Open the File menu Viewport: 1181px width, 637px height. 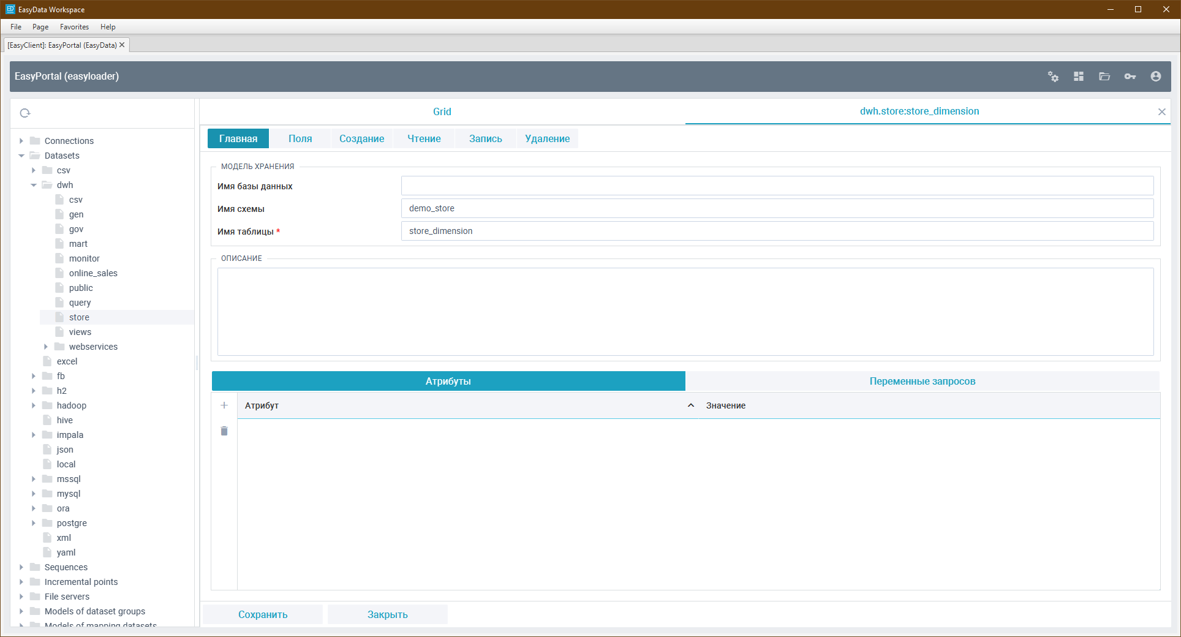(x=16, y=27)
